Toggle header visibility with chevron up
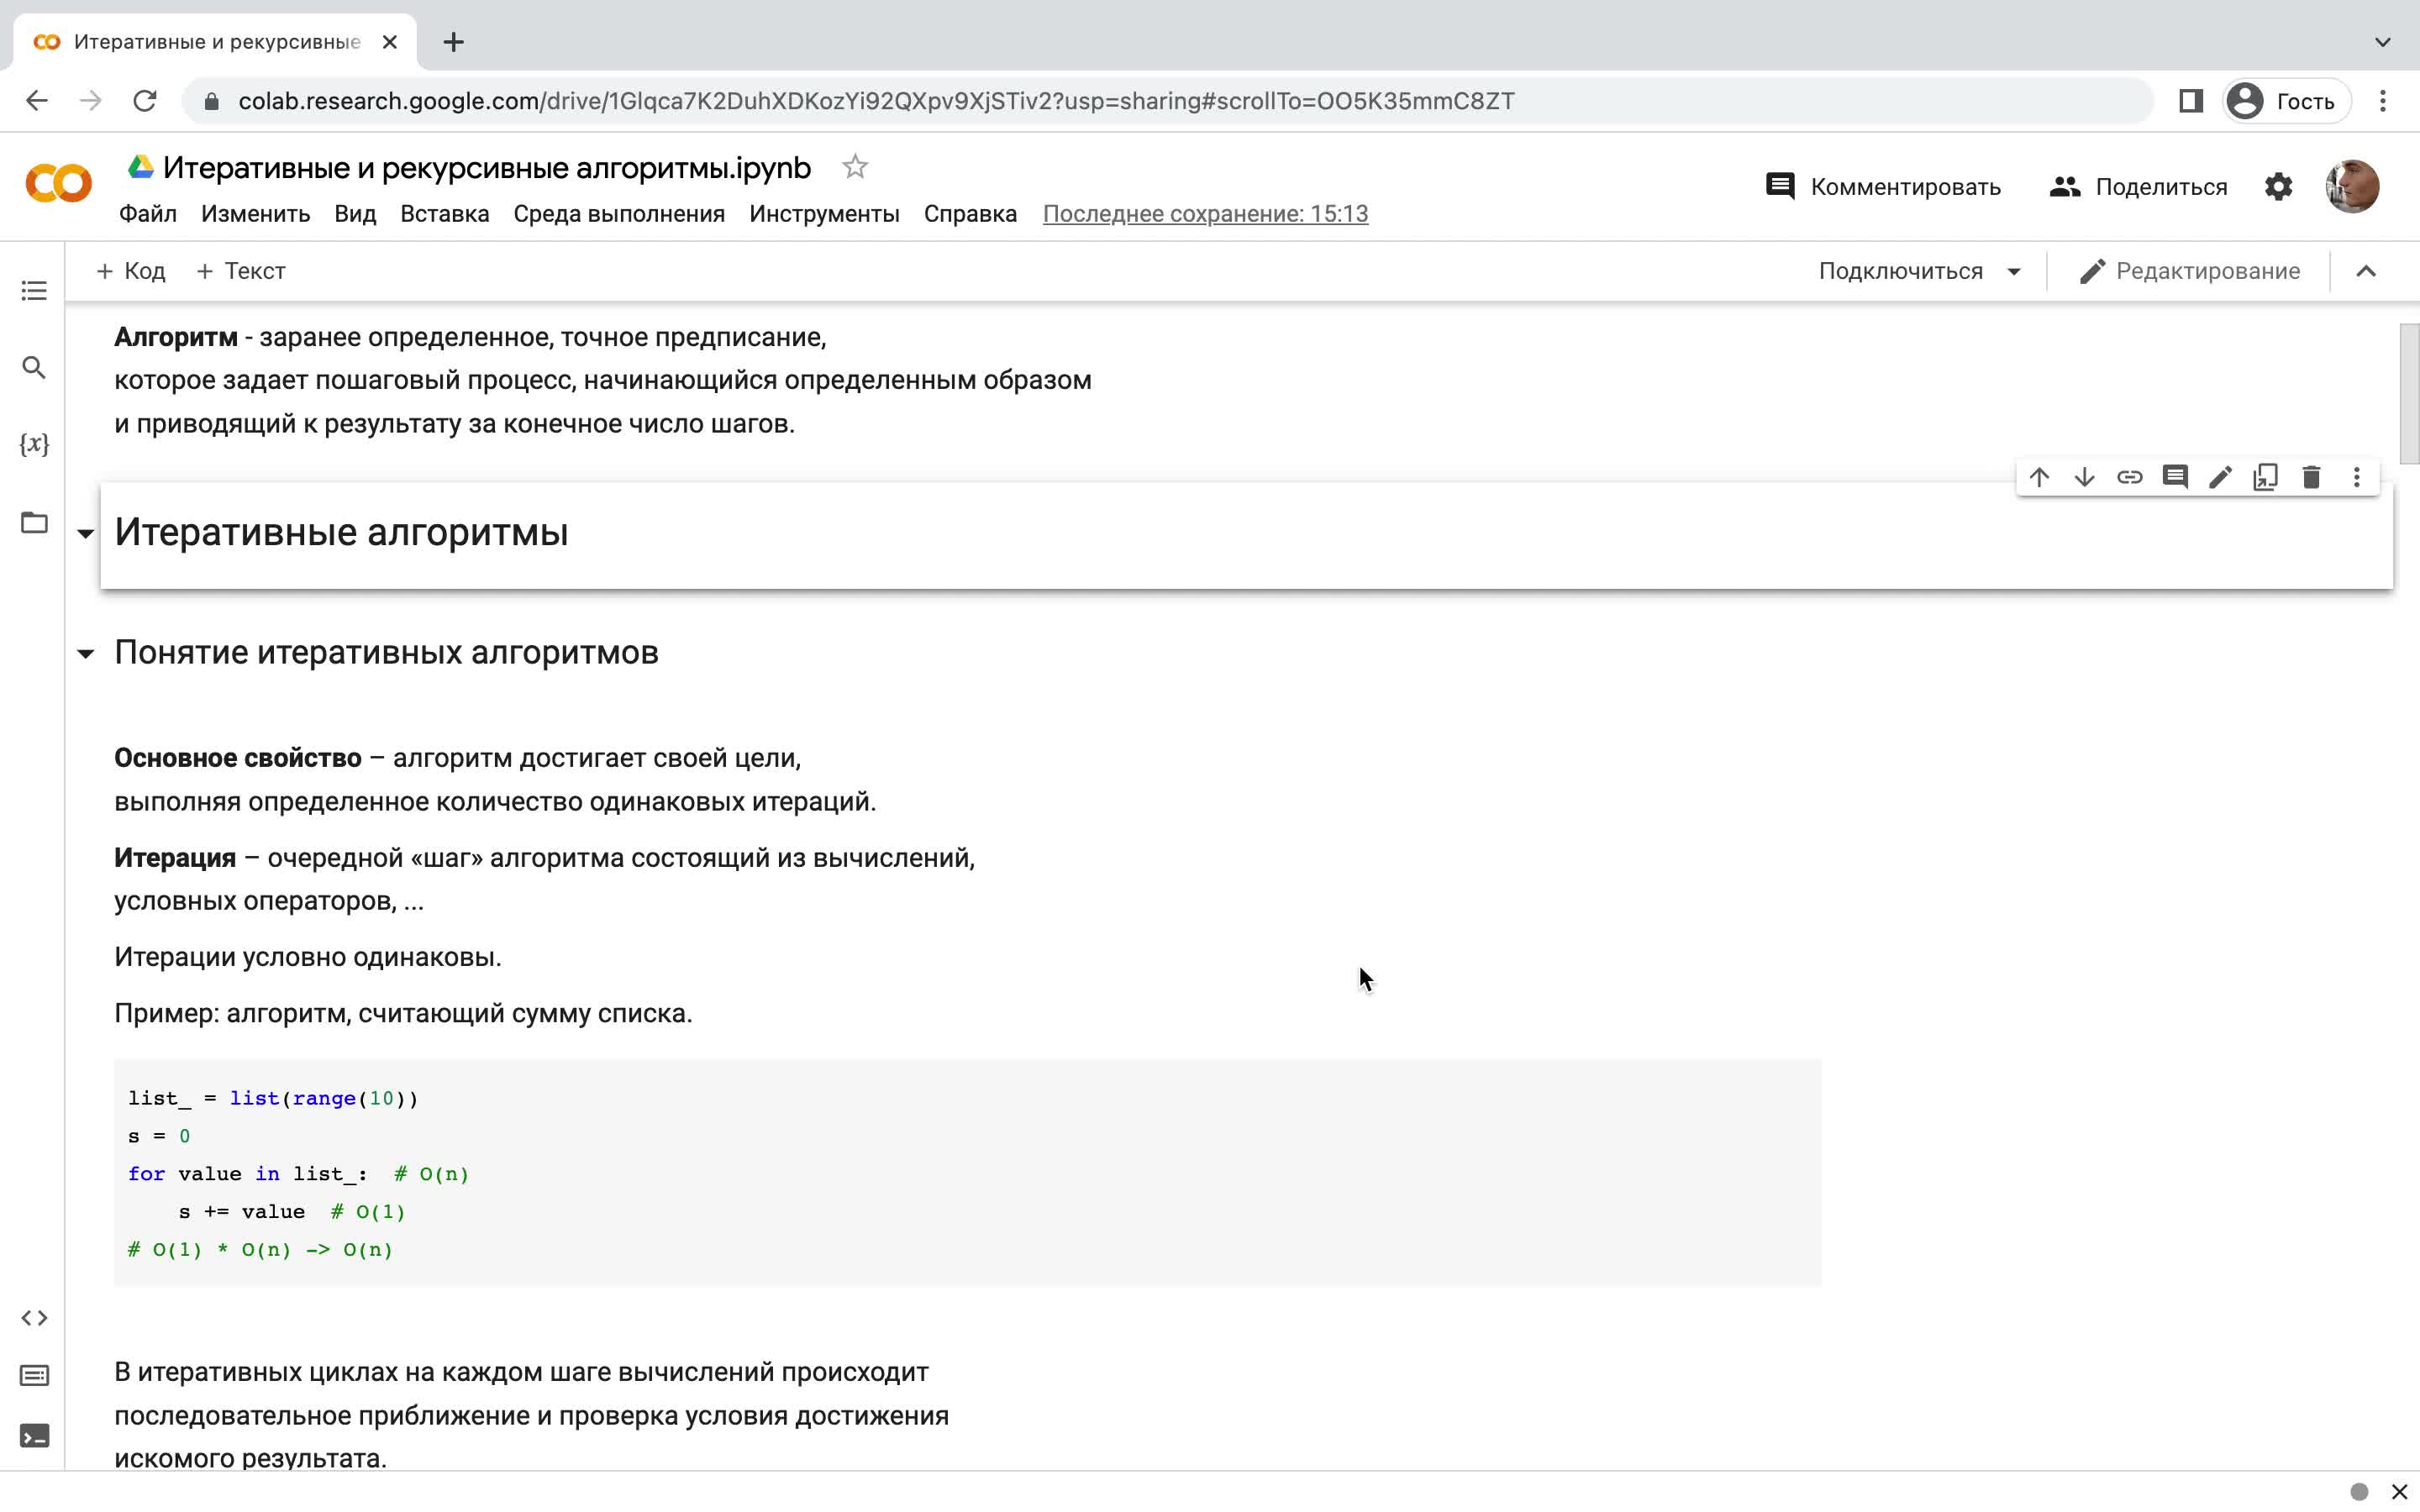Viewport: 2420px width, 1512px height. pyautogui.click(x=2366, y=271)
